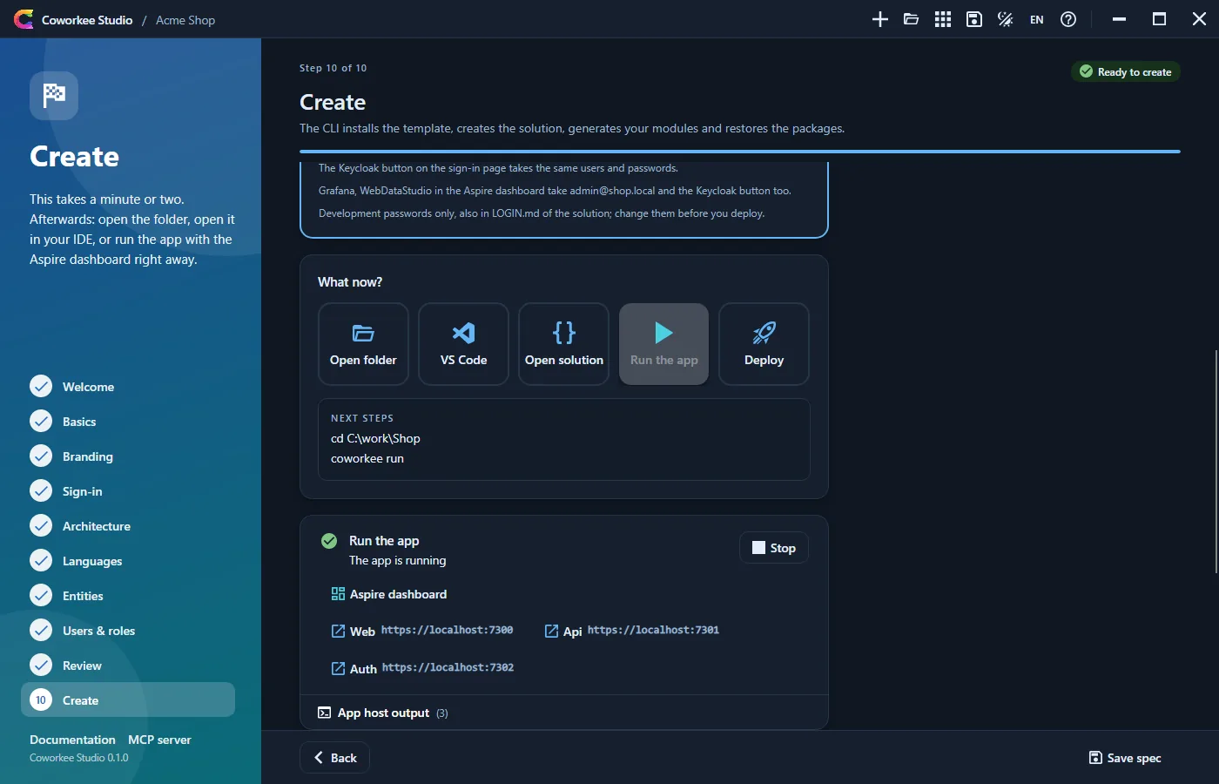Click the Save spec button
The width and height of the screenshot is (1219, 784).
click(1125, 758)
